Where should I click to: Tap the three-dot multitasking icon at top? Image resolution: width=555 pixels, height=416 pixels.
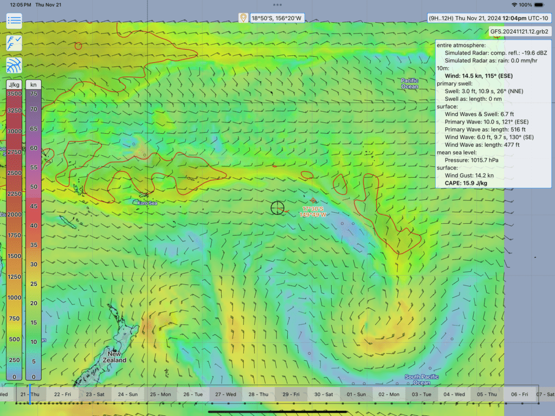[x=277, y=4]
